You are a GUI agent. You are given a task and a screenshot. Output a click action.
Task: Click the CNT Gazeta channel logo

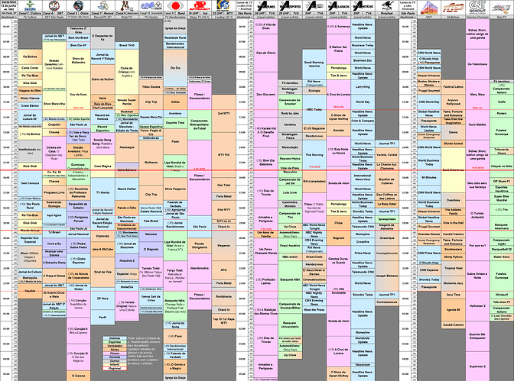pos(151,5)
